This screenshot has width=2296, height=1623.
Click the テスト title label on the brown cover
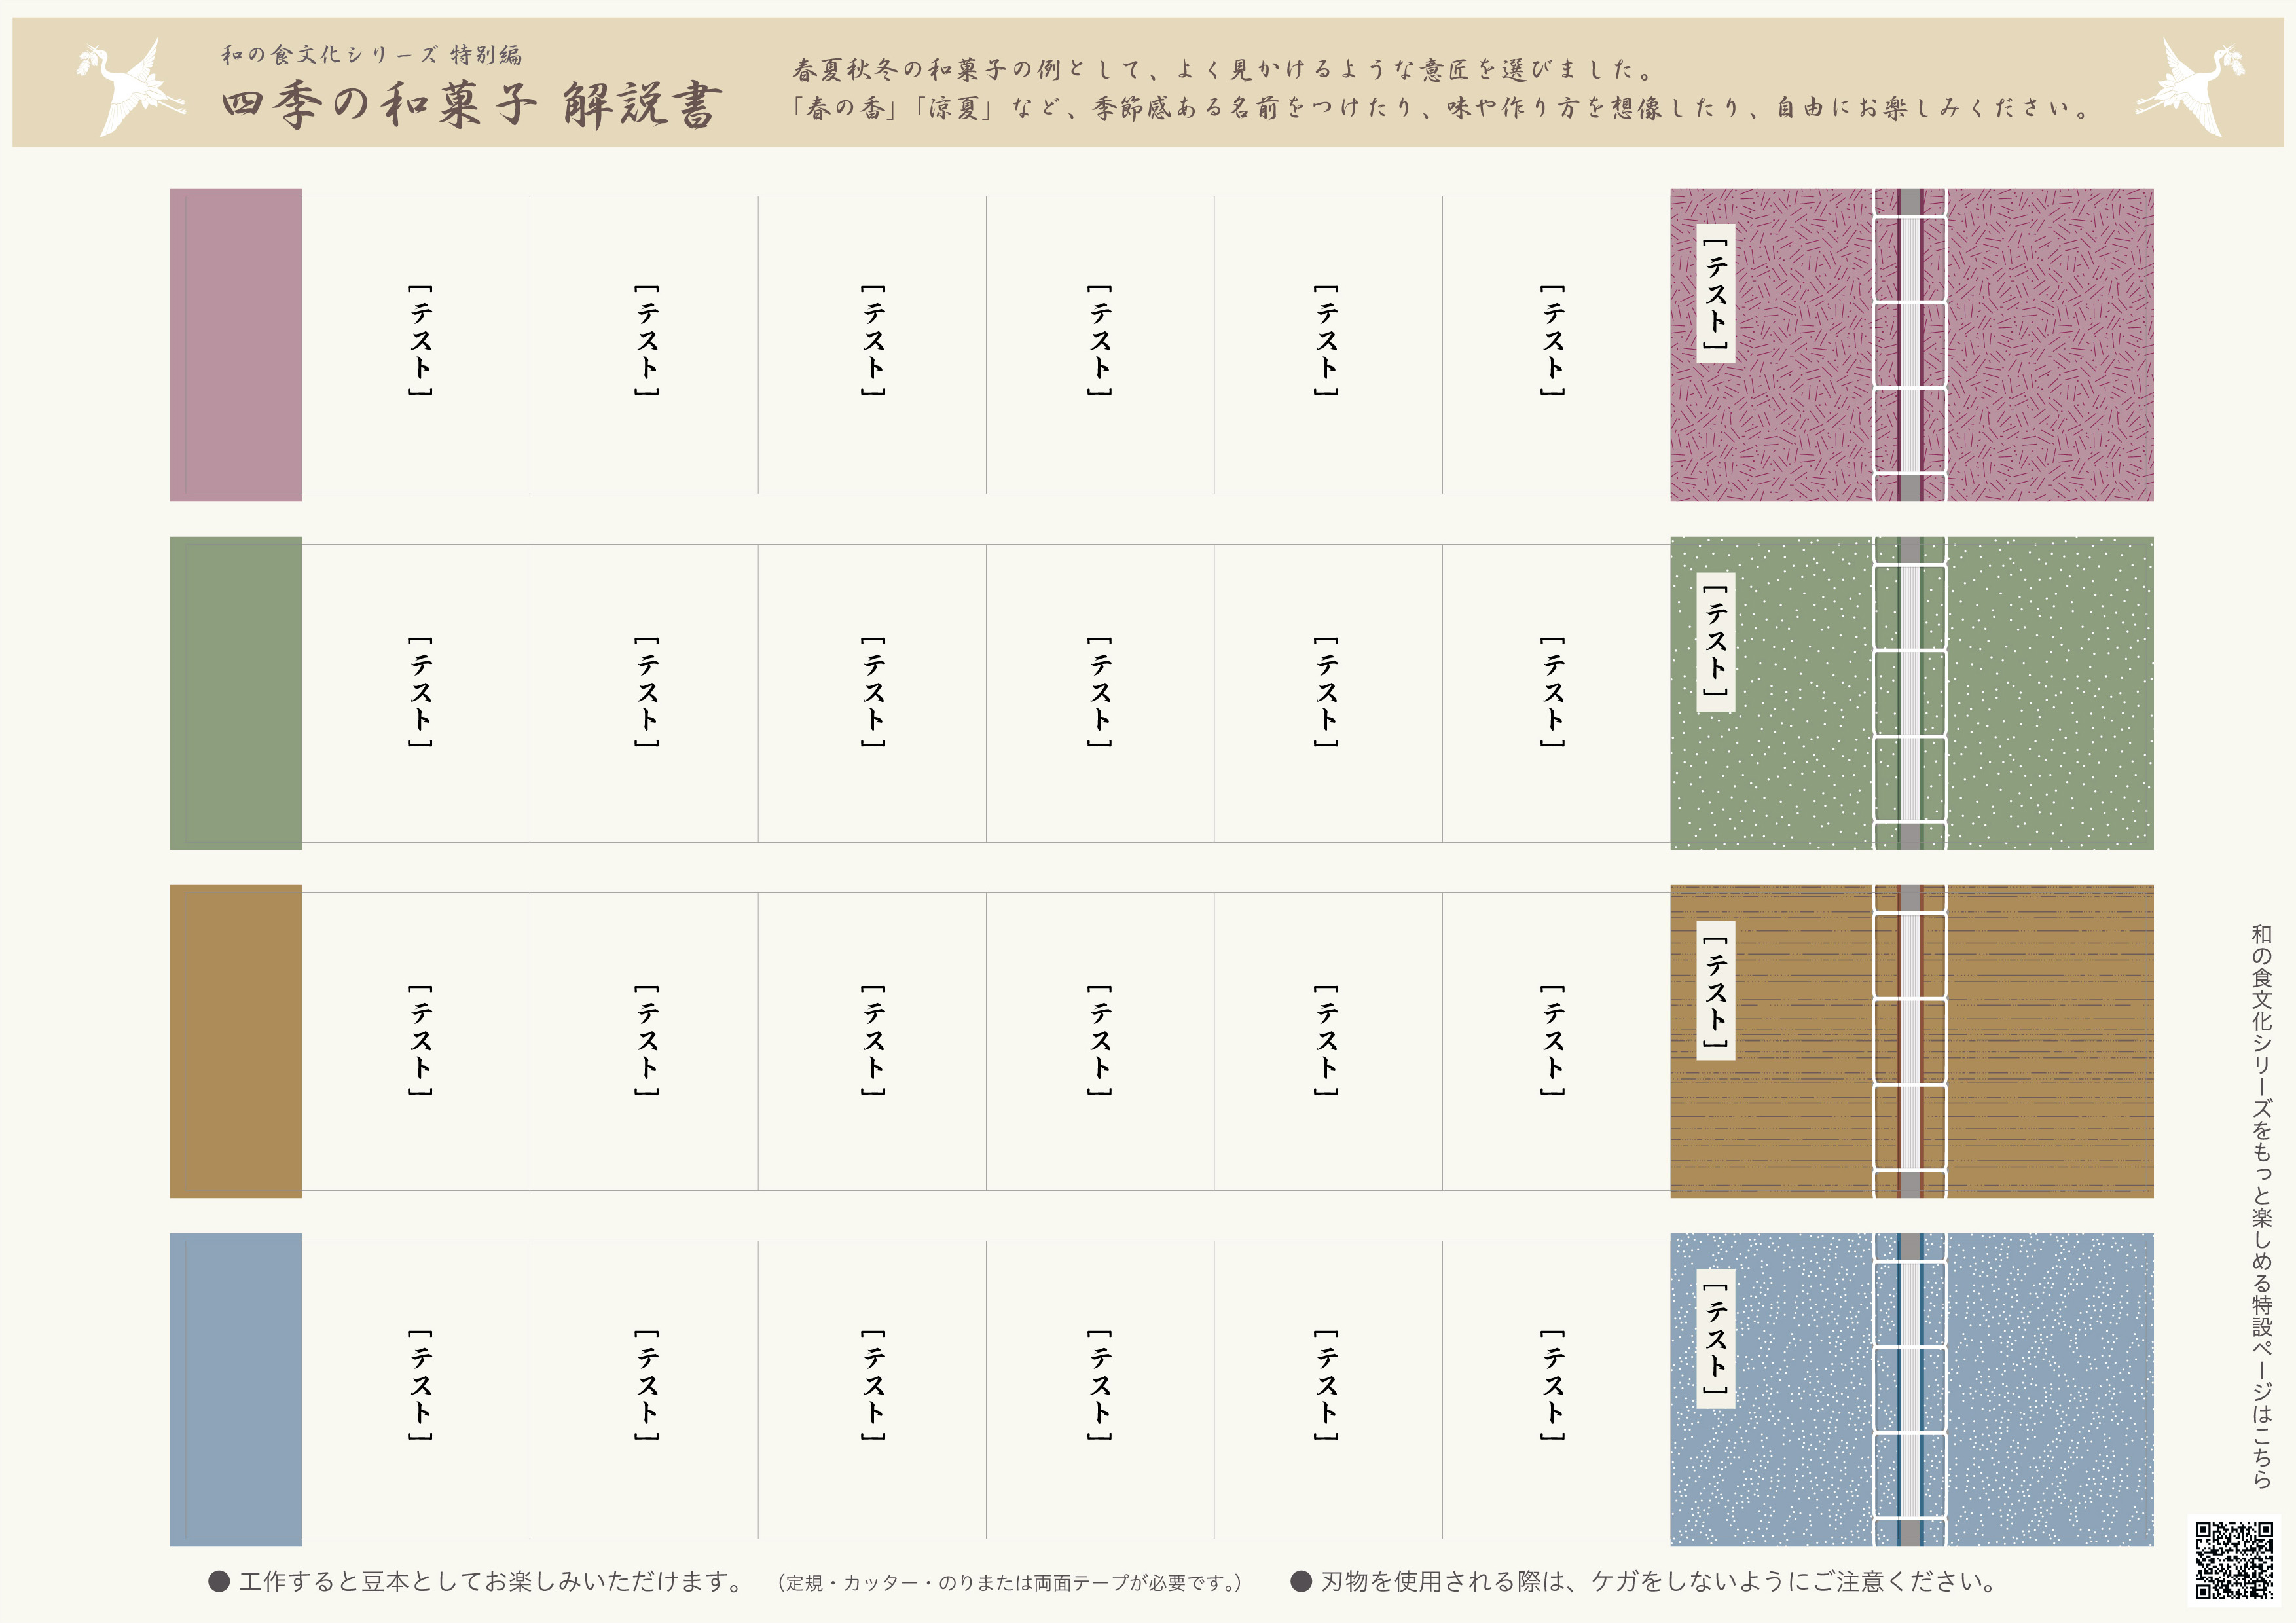click(x=1716, y=989)
